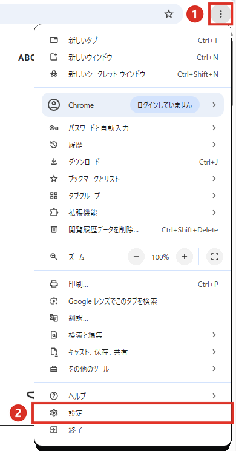Click the new tab icon
236x451 pixels.
tap(54, 41)
